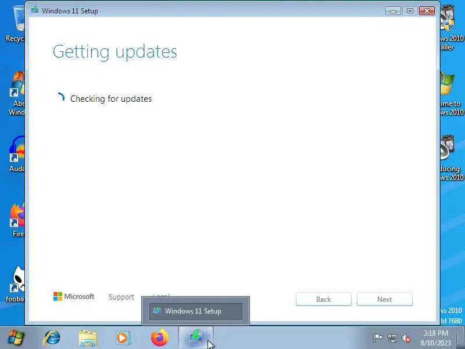Select the foobar desktop shortcut
465x349 pixels.
coord(16,284)
